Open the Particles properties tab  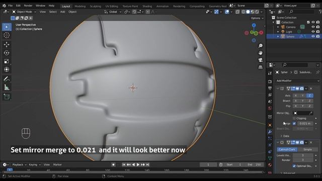270,139
